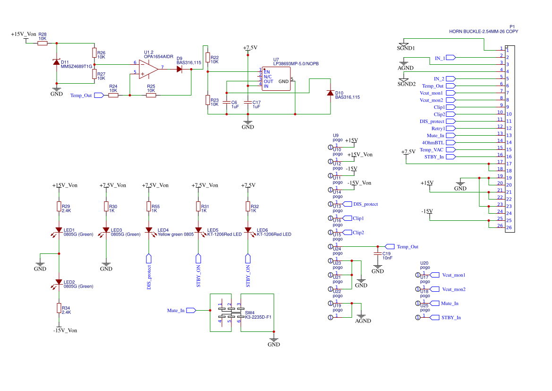Image resolution: width=552 pixels, height=391 pixels.
Task: Select the SGND2 ground symbol
Action: [404, 81]
